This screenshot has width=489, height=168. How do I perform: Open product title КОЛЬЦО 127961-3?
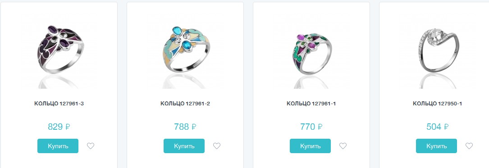59,104
